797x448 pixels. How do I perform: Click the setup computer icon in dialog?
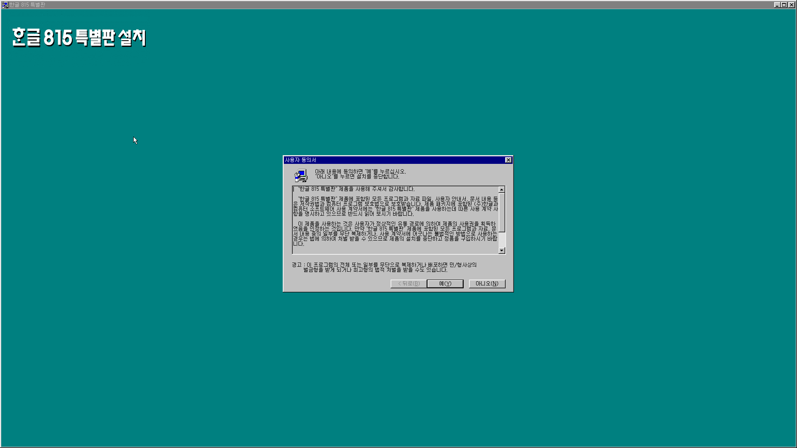coord(301,176)
